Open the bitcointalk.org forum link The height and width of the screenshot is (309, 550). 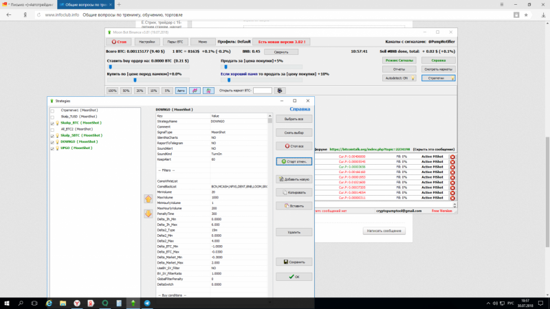(x=369, y=149)
